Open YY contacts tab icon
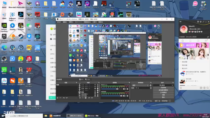210x118 pixels. point(190,41)
